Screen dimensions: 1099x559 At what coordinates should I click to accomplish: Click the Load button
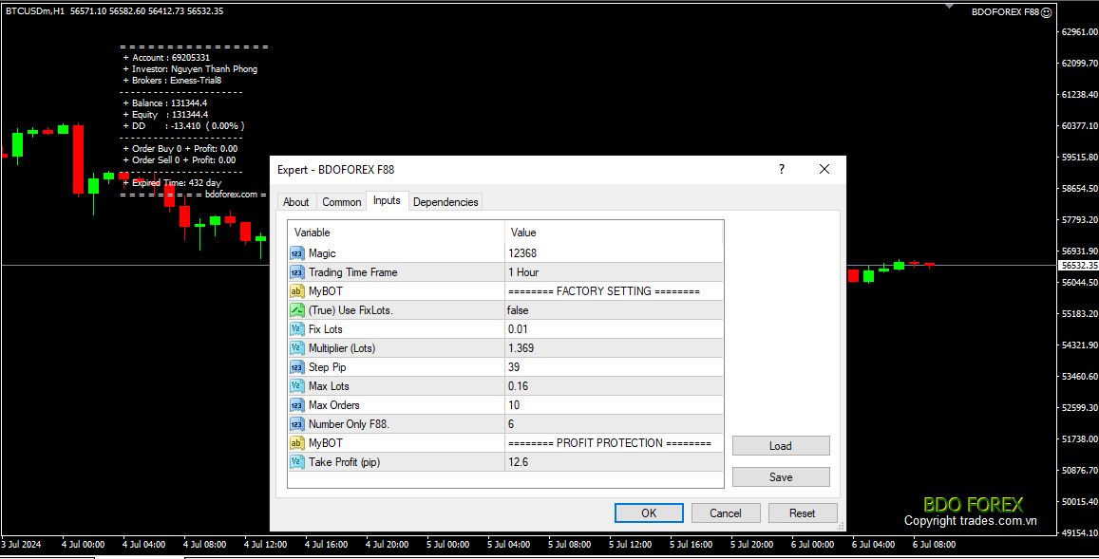[x=781, y=446]
